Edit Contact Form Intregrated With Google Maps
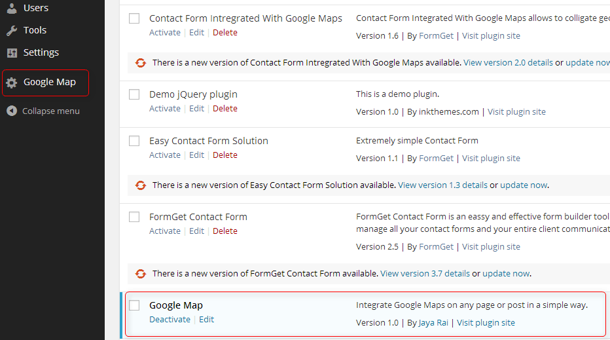The image size is (610, 340). 196,33
